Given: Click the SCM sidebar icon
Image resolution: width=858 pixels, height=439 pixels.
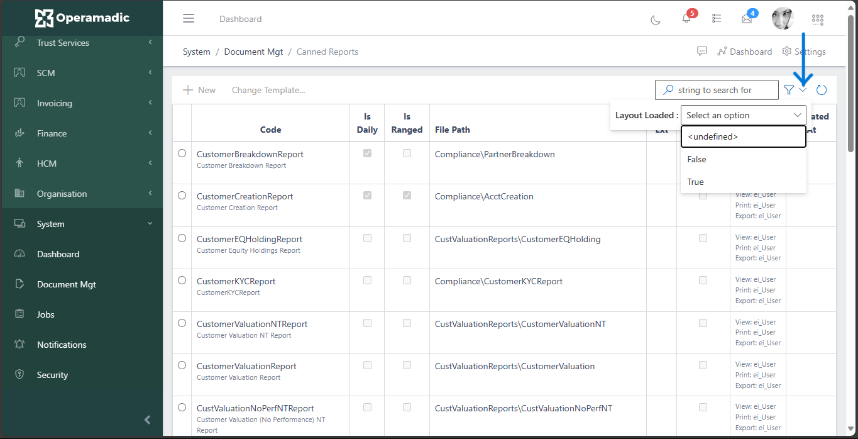Looking at the screenshot, I should [19, 72].
